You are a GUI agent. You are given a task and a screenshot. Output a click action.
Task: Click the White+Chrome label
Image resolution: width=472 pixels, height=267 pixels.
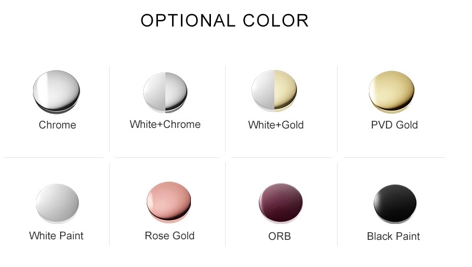coord(165,124)
